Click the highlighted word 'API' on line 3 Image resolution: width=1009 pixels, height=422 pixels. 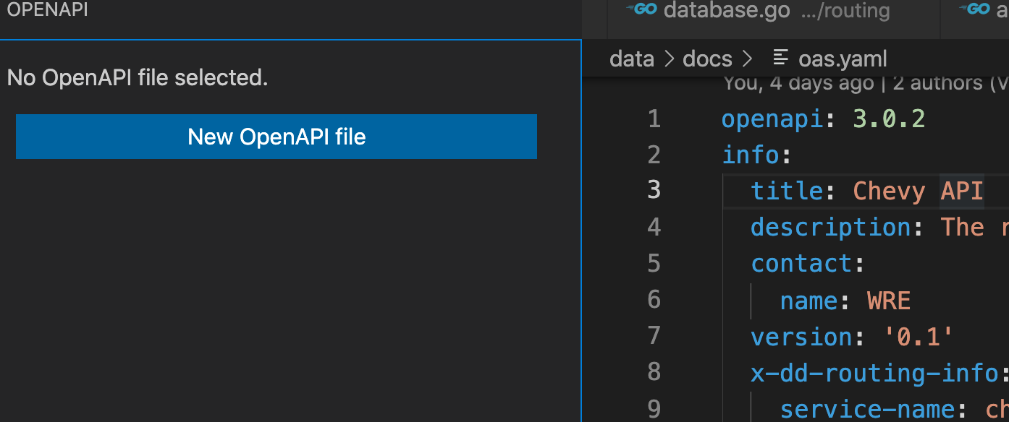(x=961, y=190)
